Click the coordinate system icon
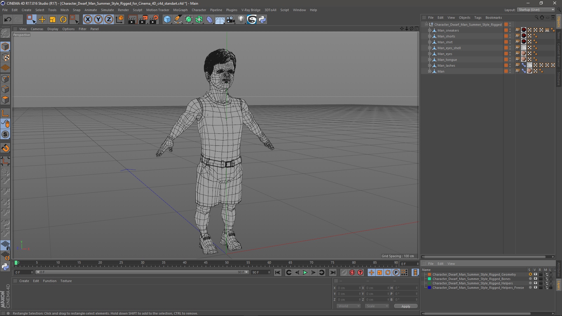Viewport: 562px width, 316px height. [119, 20]
